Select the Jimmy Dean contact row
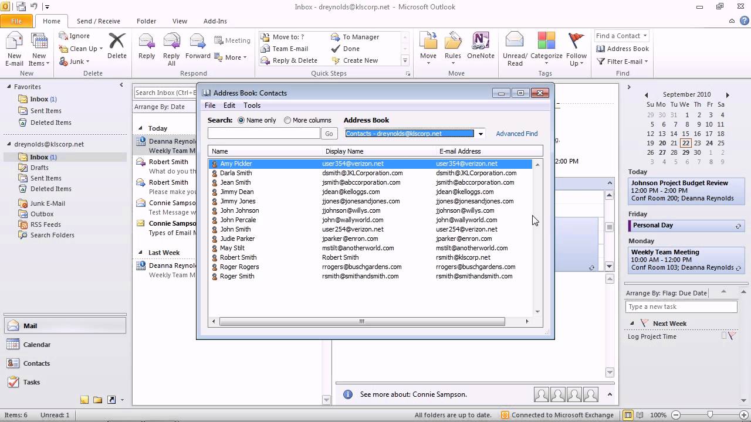 click(370, 192)
